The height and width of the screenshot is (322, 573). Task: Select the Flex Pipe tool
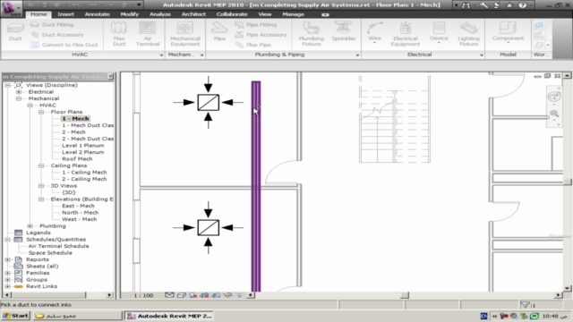[252, 45]
